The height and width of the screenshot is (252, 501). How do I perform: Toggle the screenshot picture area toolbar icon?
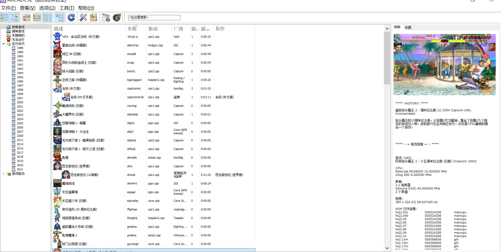tap(15, 18)
